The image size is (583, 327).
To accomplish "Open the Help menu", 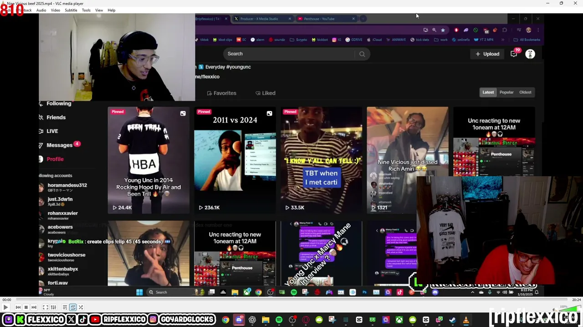I will coord(112,10).
